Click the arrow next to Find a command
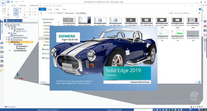 coord(154,110)
